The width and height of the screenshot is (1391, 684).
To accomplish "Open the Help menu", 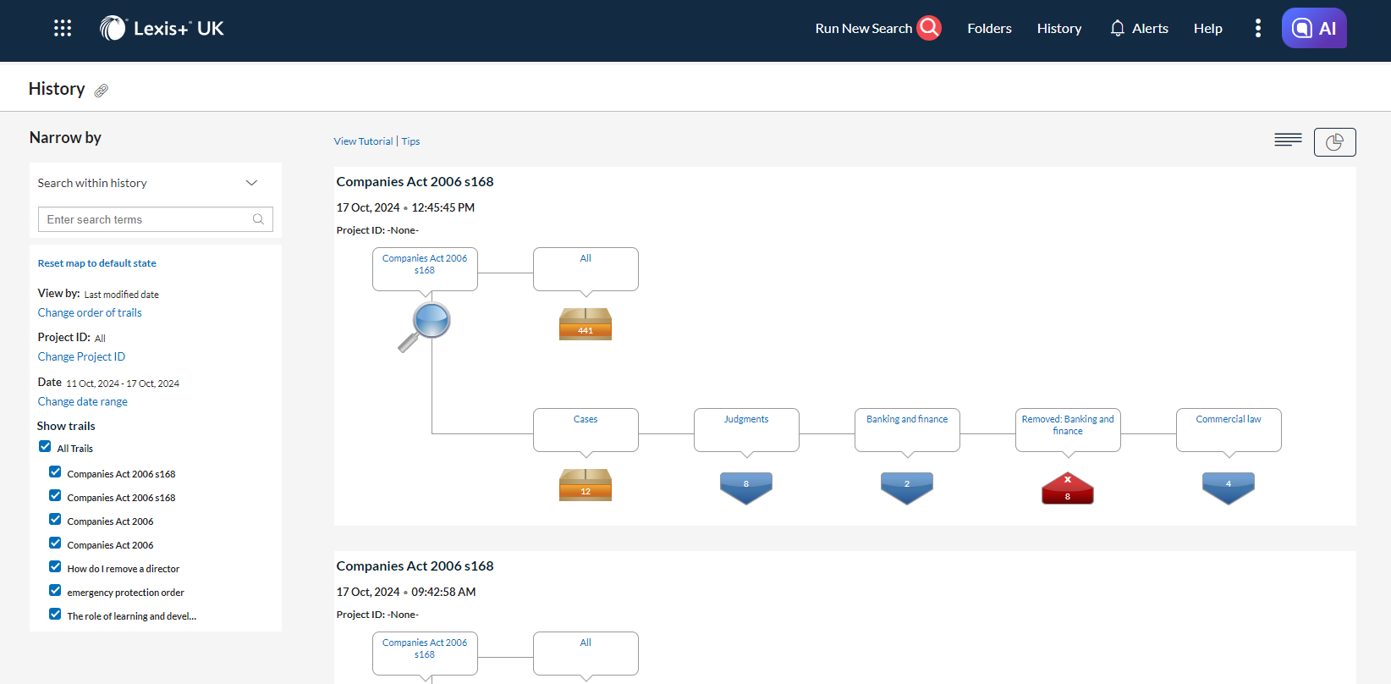I will 1207,29.
